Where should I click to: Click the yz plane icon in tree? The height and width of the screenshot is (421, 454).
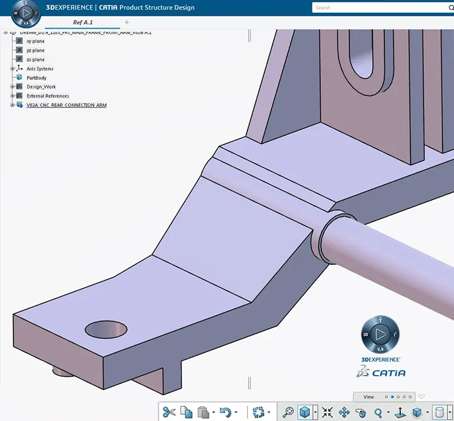tap(19, 50)
